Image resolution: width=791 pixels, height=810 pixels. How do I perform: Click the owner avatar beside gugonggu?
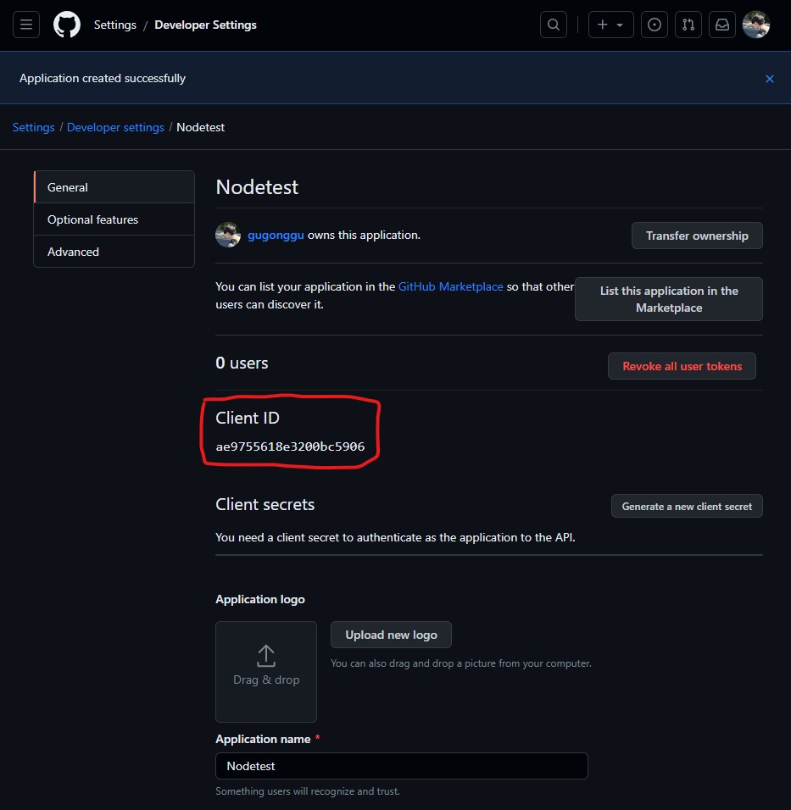coord(228,235)
